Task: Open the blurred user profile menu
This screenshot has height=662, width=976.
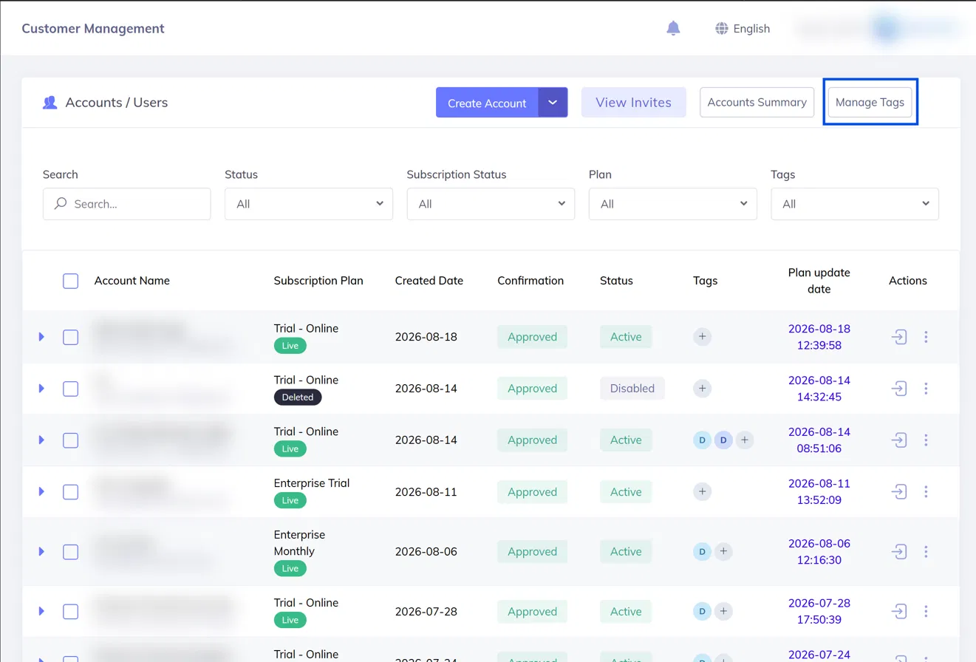Action: coord(878,28)
